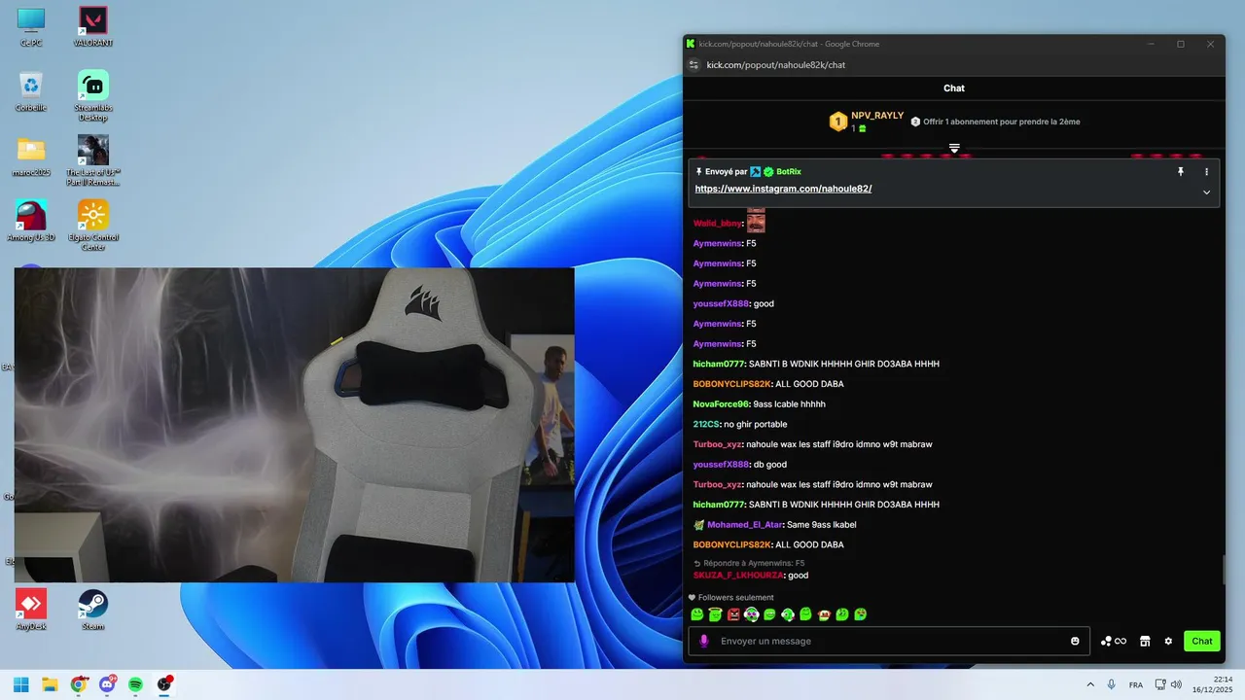This screenshot has width=1245, height=700.
Task: Click Chrome site info icon by URL
Action: point(694,65)
